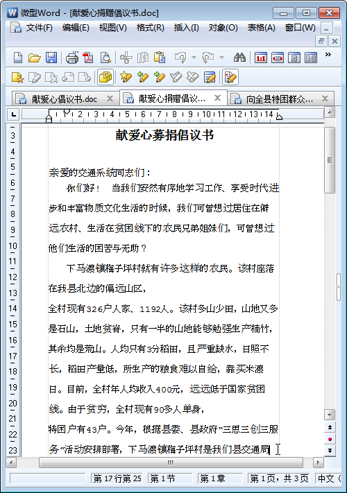Viewport: 347px width, 493px height.
Task: Click horizontal scrollbar right arrow
Action: point(319,462)
